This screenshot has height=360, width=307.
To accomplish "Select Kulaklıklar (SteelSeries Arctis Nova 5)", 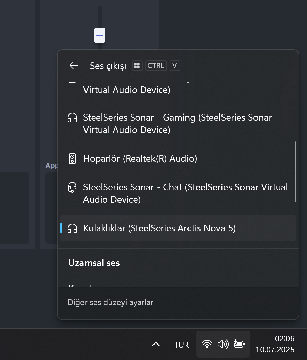I will [178, 228].
